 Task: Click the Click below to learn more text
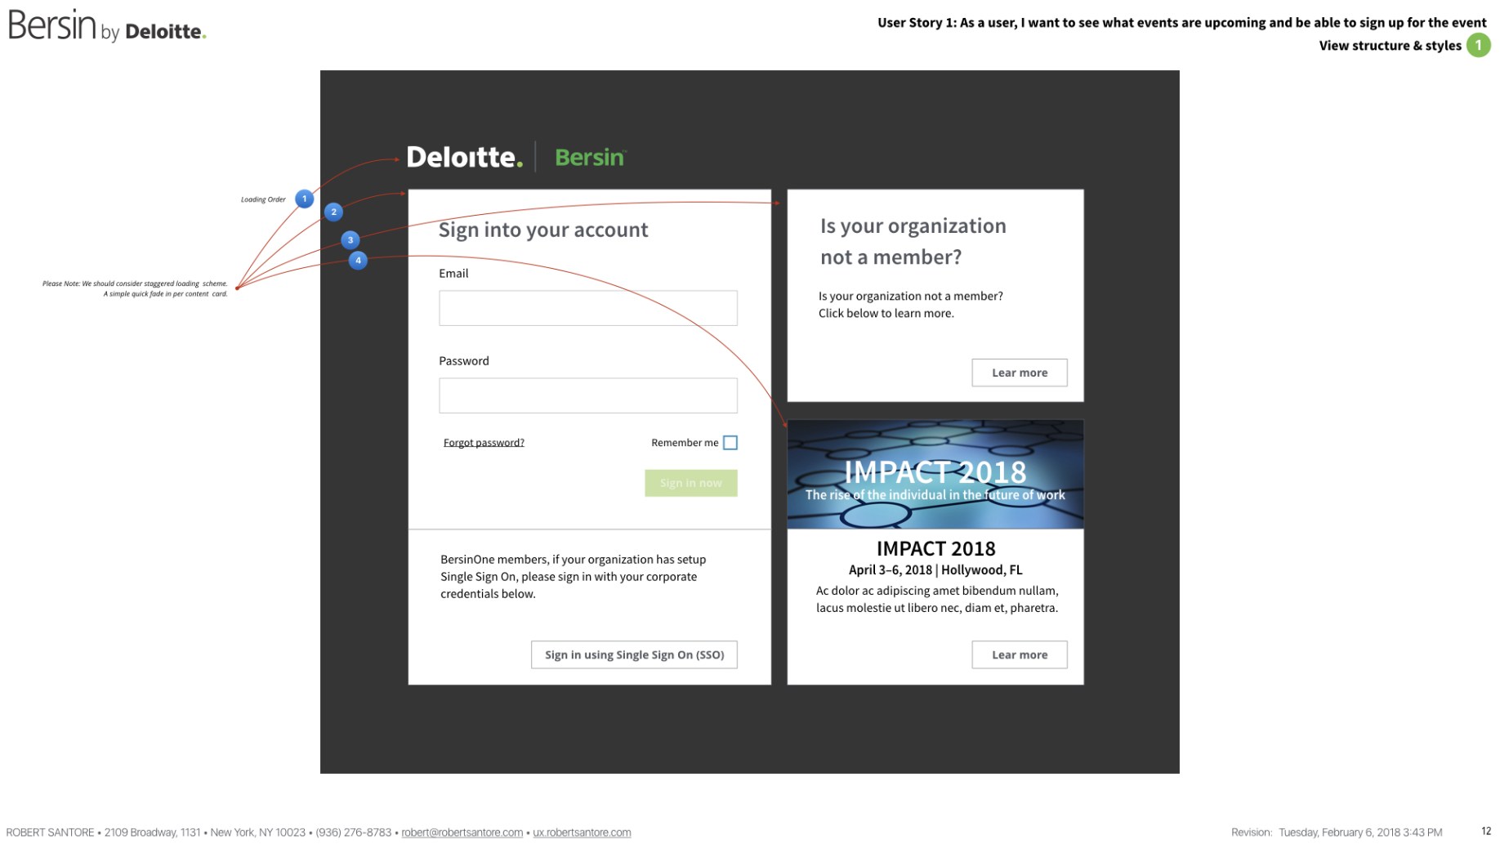[x=886, y=314]
